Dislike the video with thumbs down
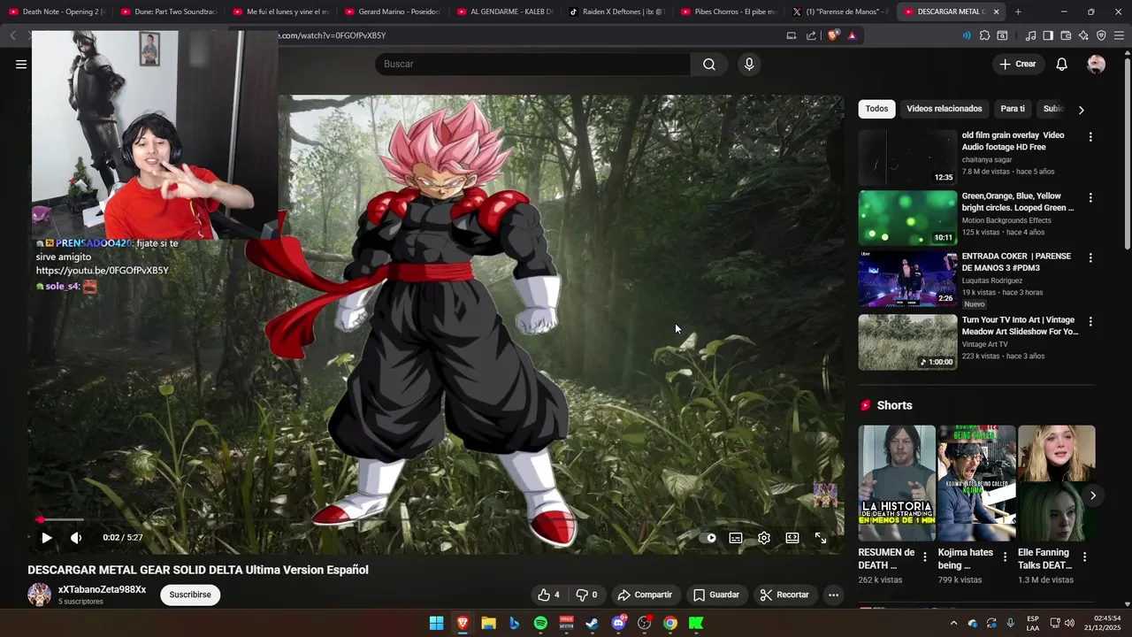Screen dimensions: 1132x637 587,595
